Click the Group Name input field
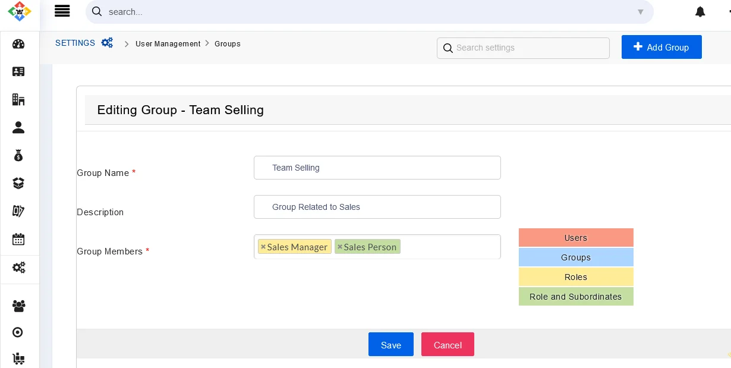 pyautogui.click(x=377, y=168)
